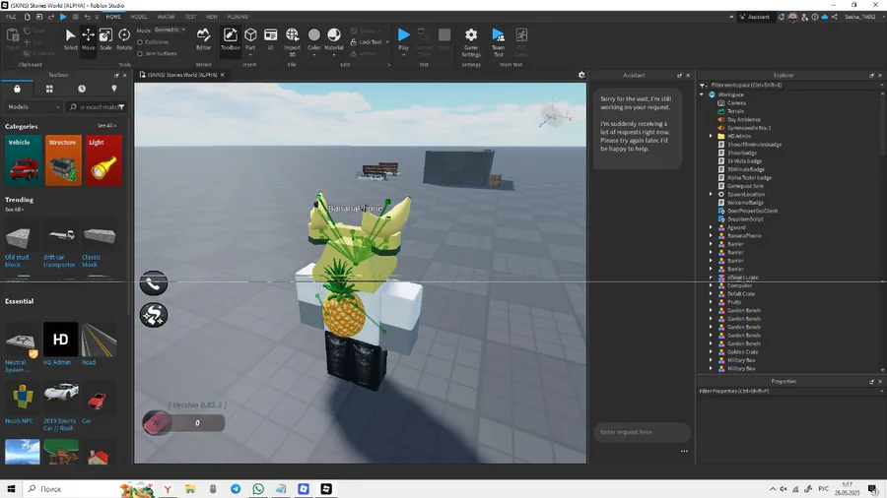This screenshot has height=498, width=887.
Task: Launch Team Test
Action: point(498,41)
